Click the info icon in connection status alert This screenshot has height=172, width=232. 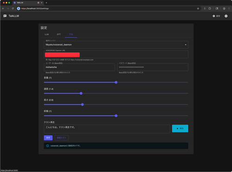pyautogui.click(x=48, y=146)
